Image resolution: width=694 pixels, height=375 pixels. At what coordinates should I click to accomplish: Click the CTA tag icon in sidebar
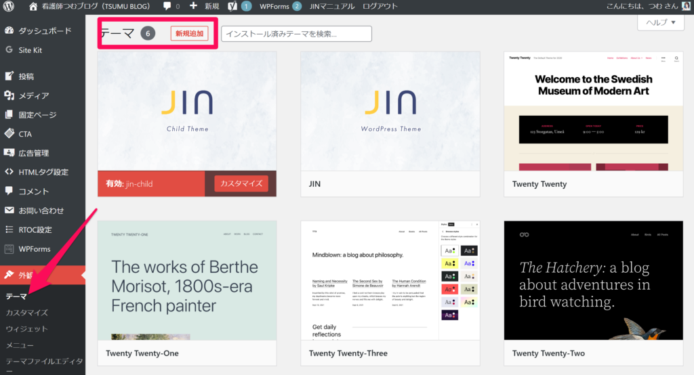pos(9,133)
